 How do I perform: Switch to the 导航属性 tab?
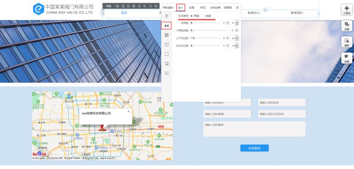[x=168, y=8]
